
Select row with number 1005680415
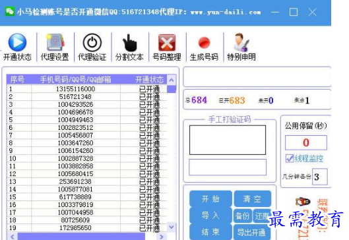(x=87, y=173)
